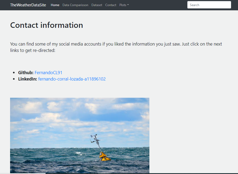Click inside the Search box

pos(209,5)
